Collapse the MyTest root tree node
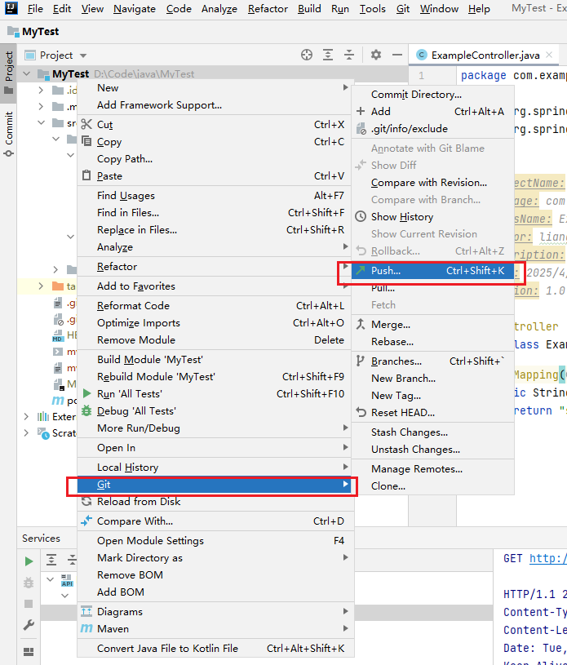The height and width of the screenshot is (665, 567). (27, 73)
